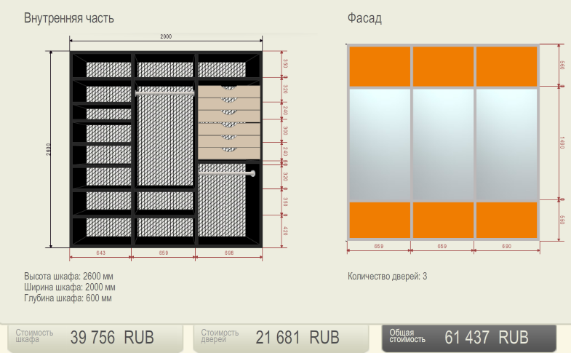
Task: Select the bottom-left orange facade panel
Action: click(x=380, y=220)
